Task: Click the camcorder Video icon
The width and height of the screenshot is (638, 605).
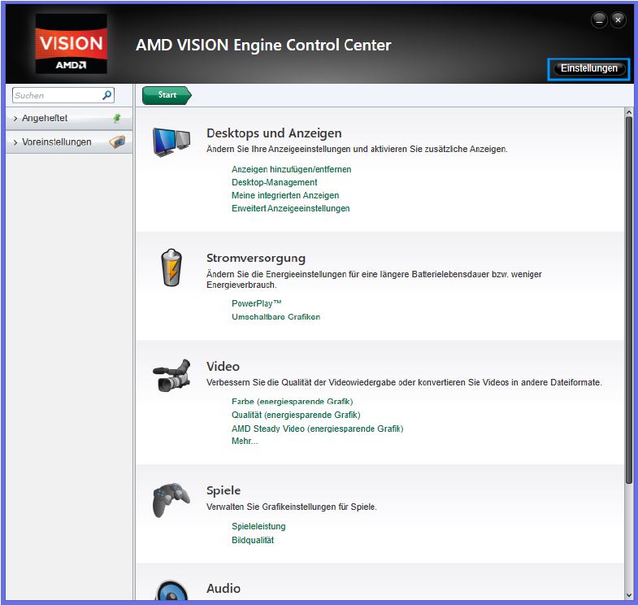Action: pos(171,376)
